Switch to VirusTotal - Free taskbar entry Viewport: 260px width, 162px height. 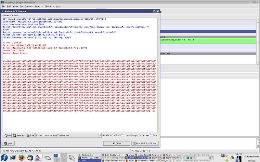click(x=146, y=160)
